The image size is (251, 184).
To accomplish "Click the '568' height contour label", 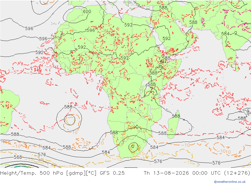I will (18, 157).
